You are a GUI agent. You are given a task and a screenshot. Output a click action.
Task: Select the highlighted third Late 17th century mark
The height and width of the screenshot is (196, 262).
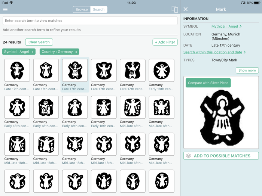click(75, 70)
